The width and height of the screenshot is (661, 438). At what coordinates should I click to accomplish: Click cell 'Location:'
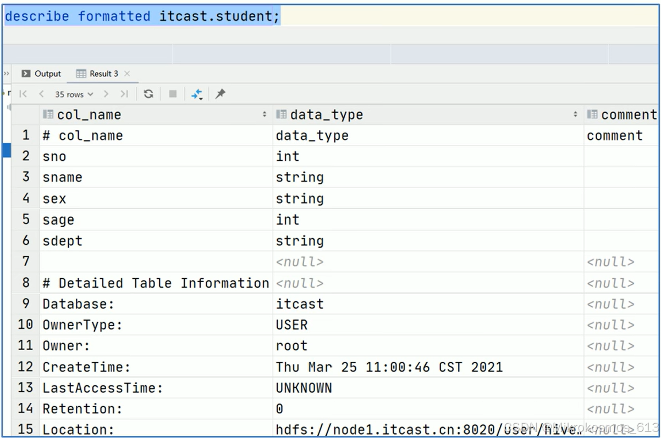[156, 429]
